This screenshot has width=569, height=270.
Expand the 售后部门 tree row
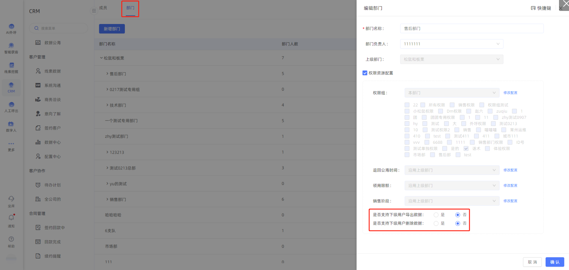[x=107, y=74]
